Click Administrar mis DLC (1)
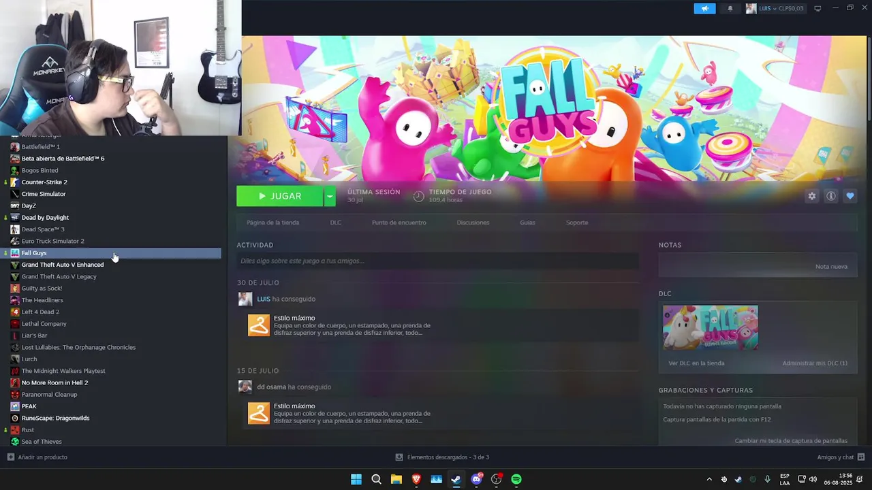The image size is (872, 490). tap(815, 363)
